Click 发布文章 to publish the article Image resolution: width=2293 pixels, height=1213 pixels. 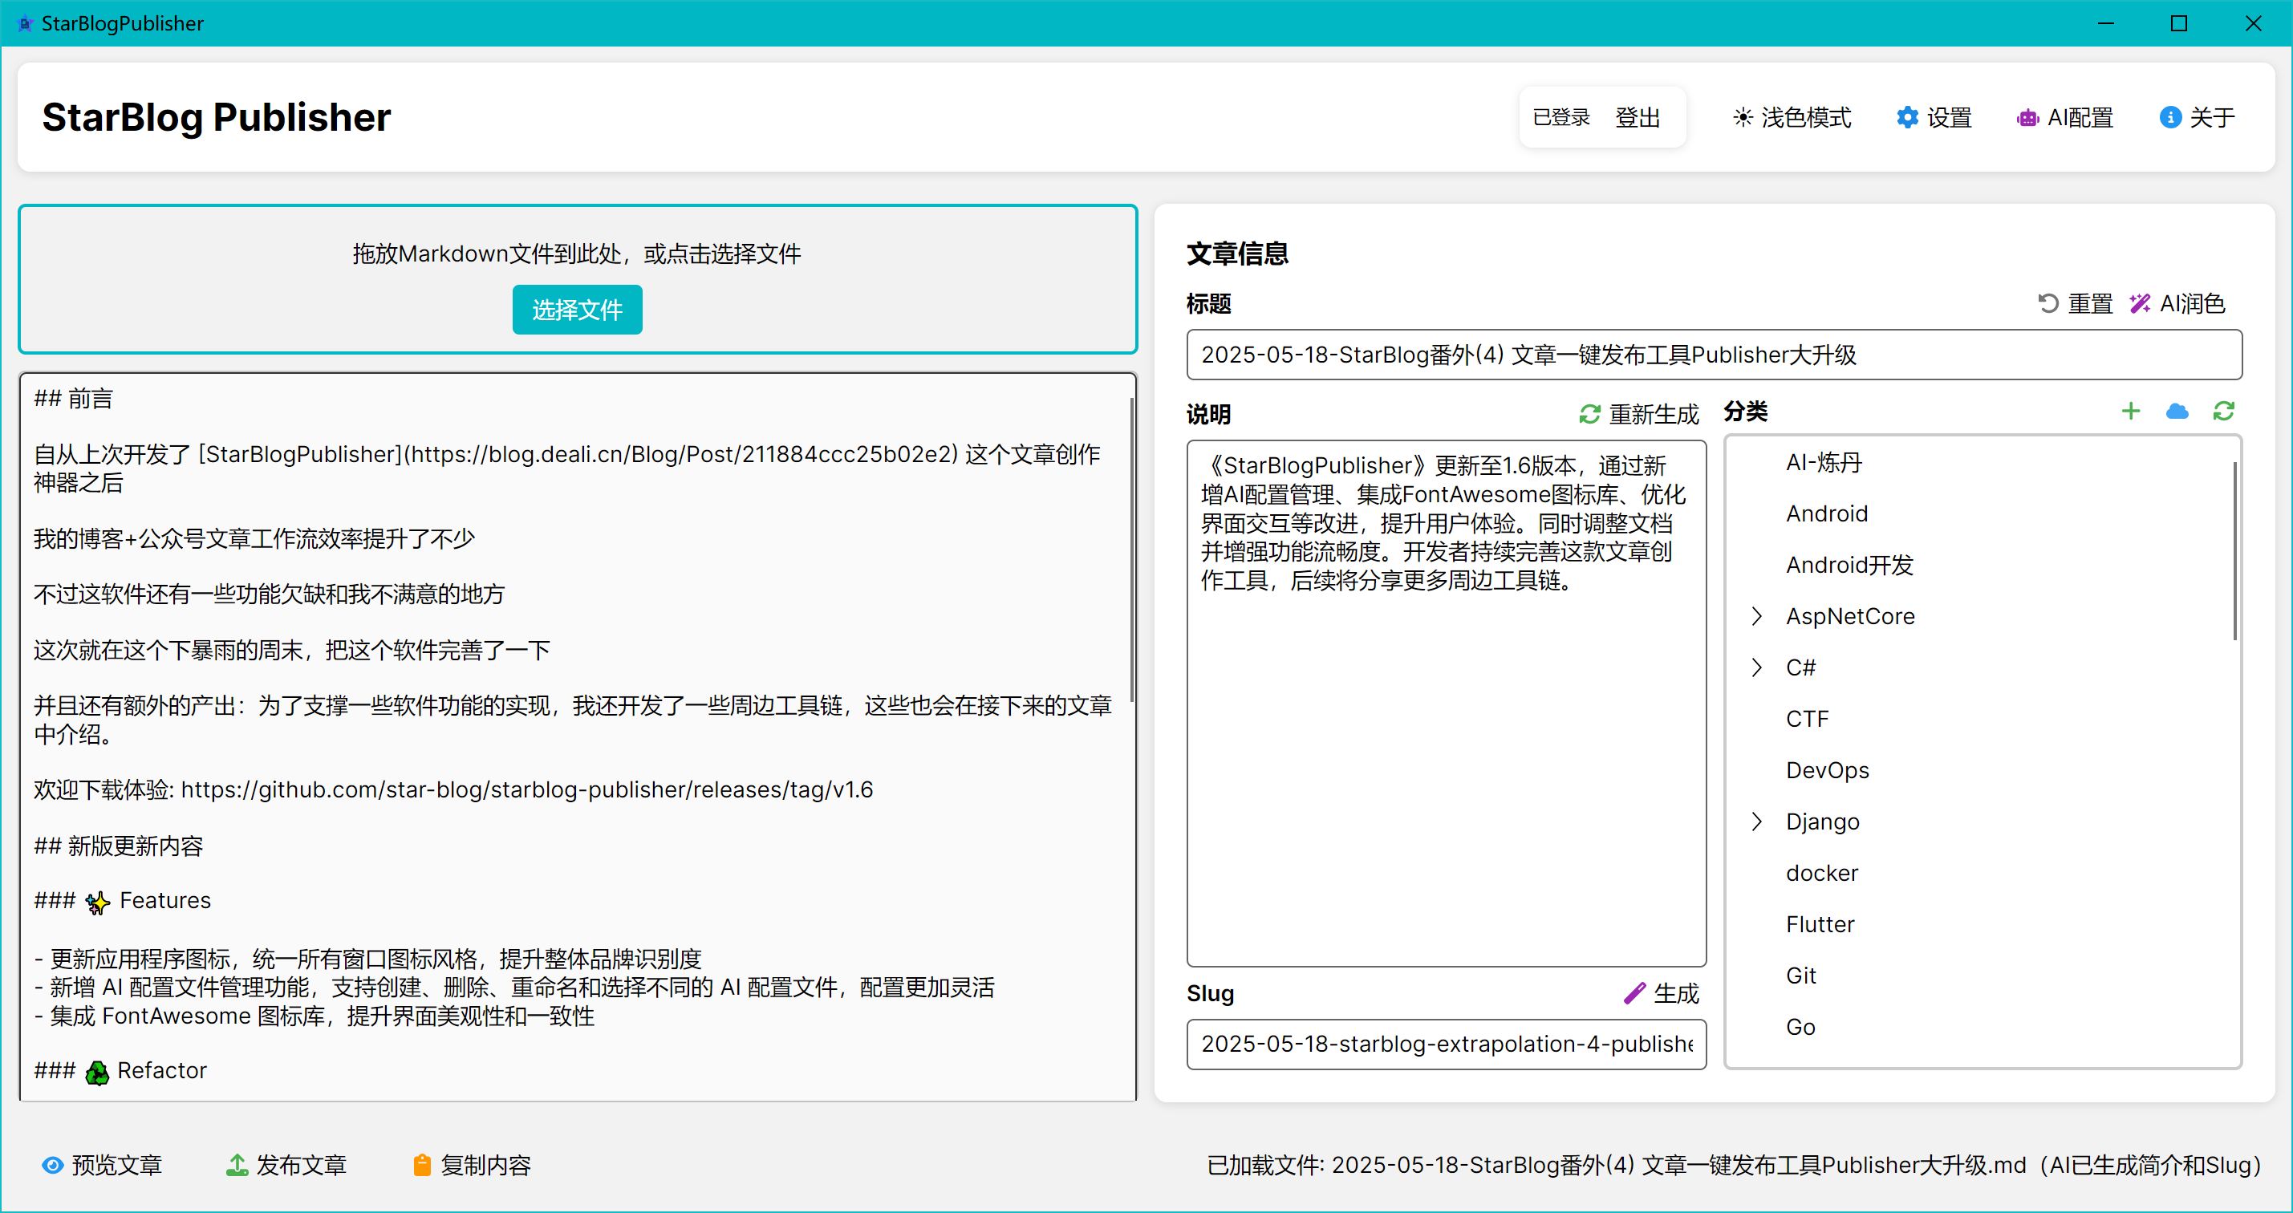point(286,1165)
